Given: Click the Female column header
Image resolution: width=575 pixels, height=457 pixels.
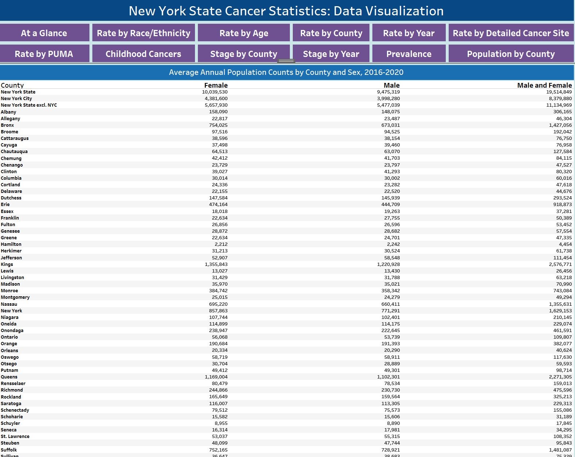Looking at the screenshot, I should pyautogui.click(x=216, y=85).
